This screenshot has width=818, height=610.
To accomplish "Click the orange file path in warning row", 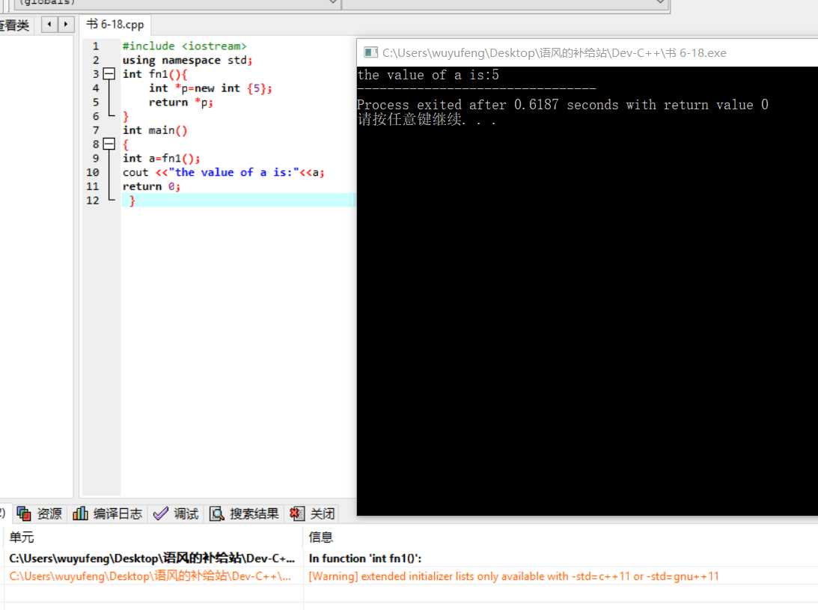I will [x=150, y=576].
